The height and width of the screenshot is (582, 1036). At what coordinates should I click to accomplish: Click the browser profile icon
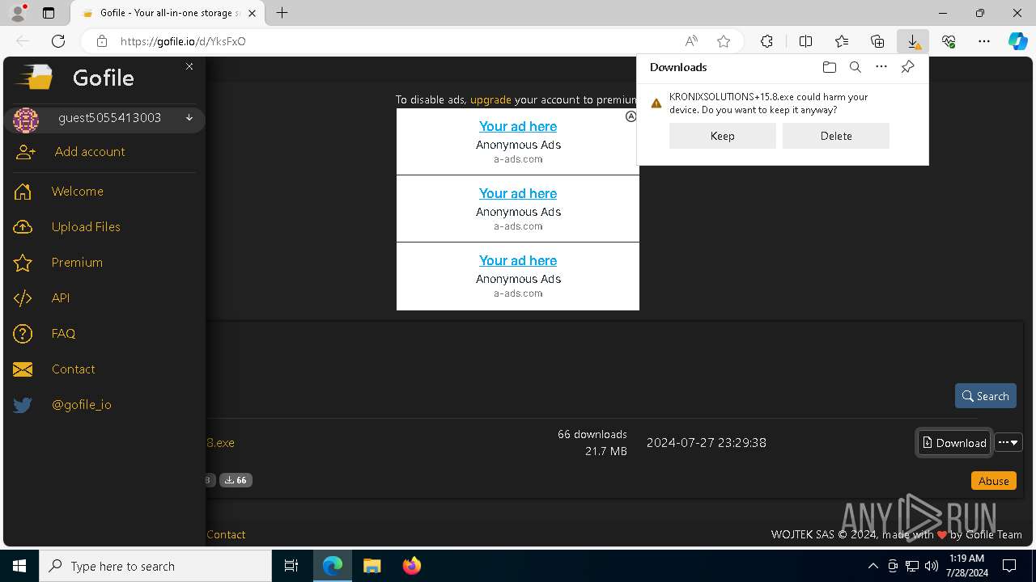[18, 13]
